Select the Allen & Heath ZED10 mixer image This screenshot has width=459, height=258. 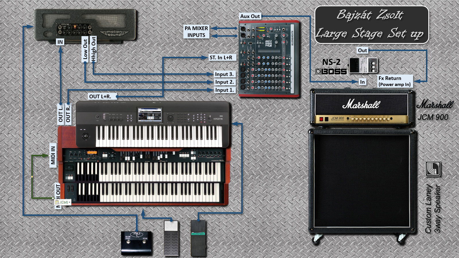269,58
